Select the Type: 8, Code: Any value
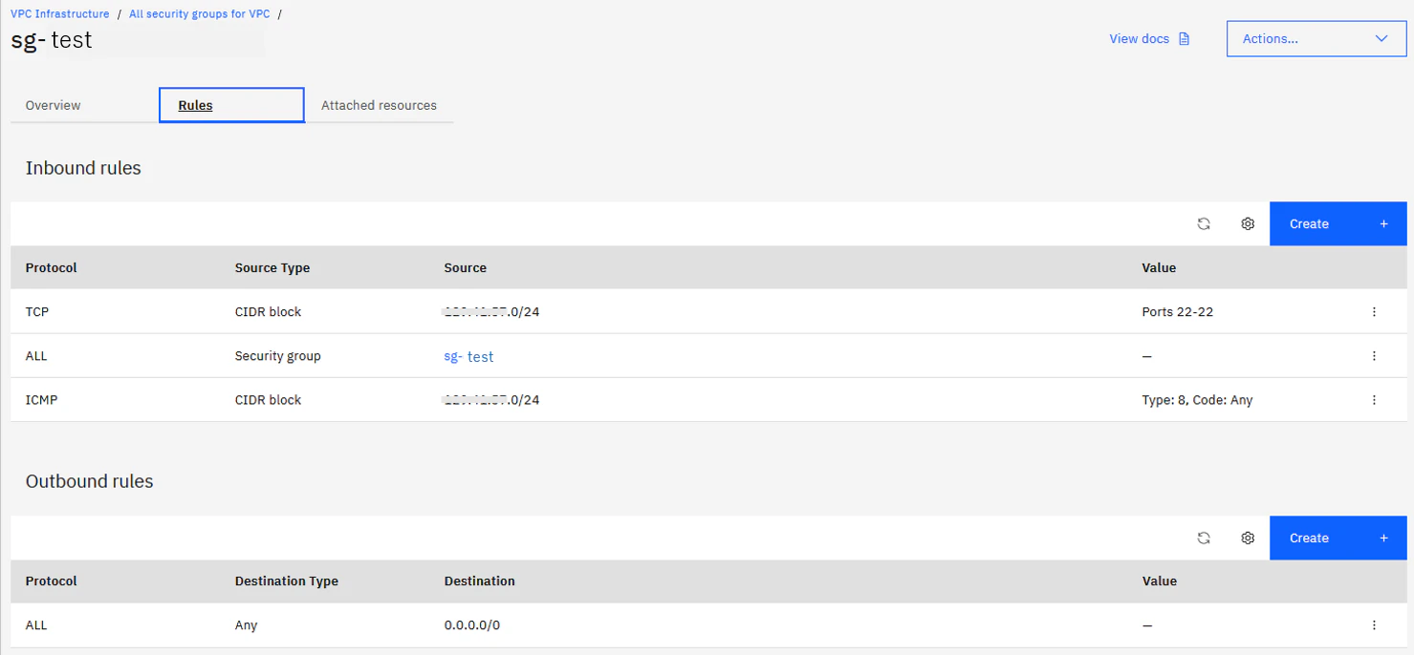The width and height of the screenshot is (1414, 655). coord(1197,399)
